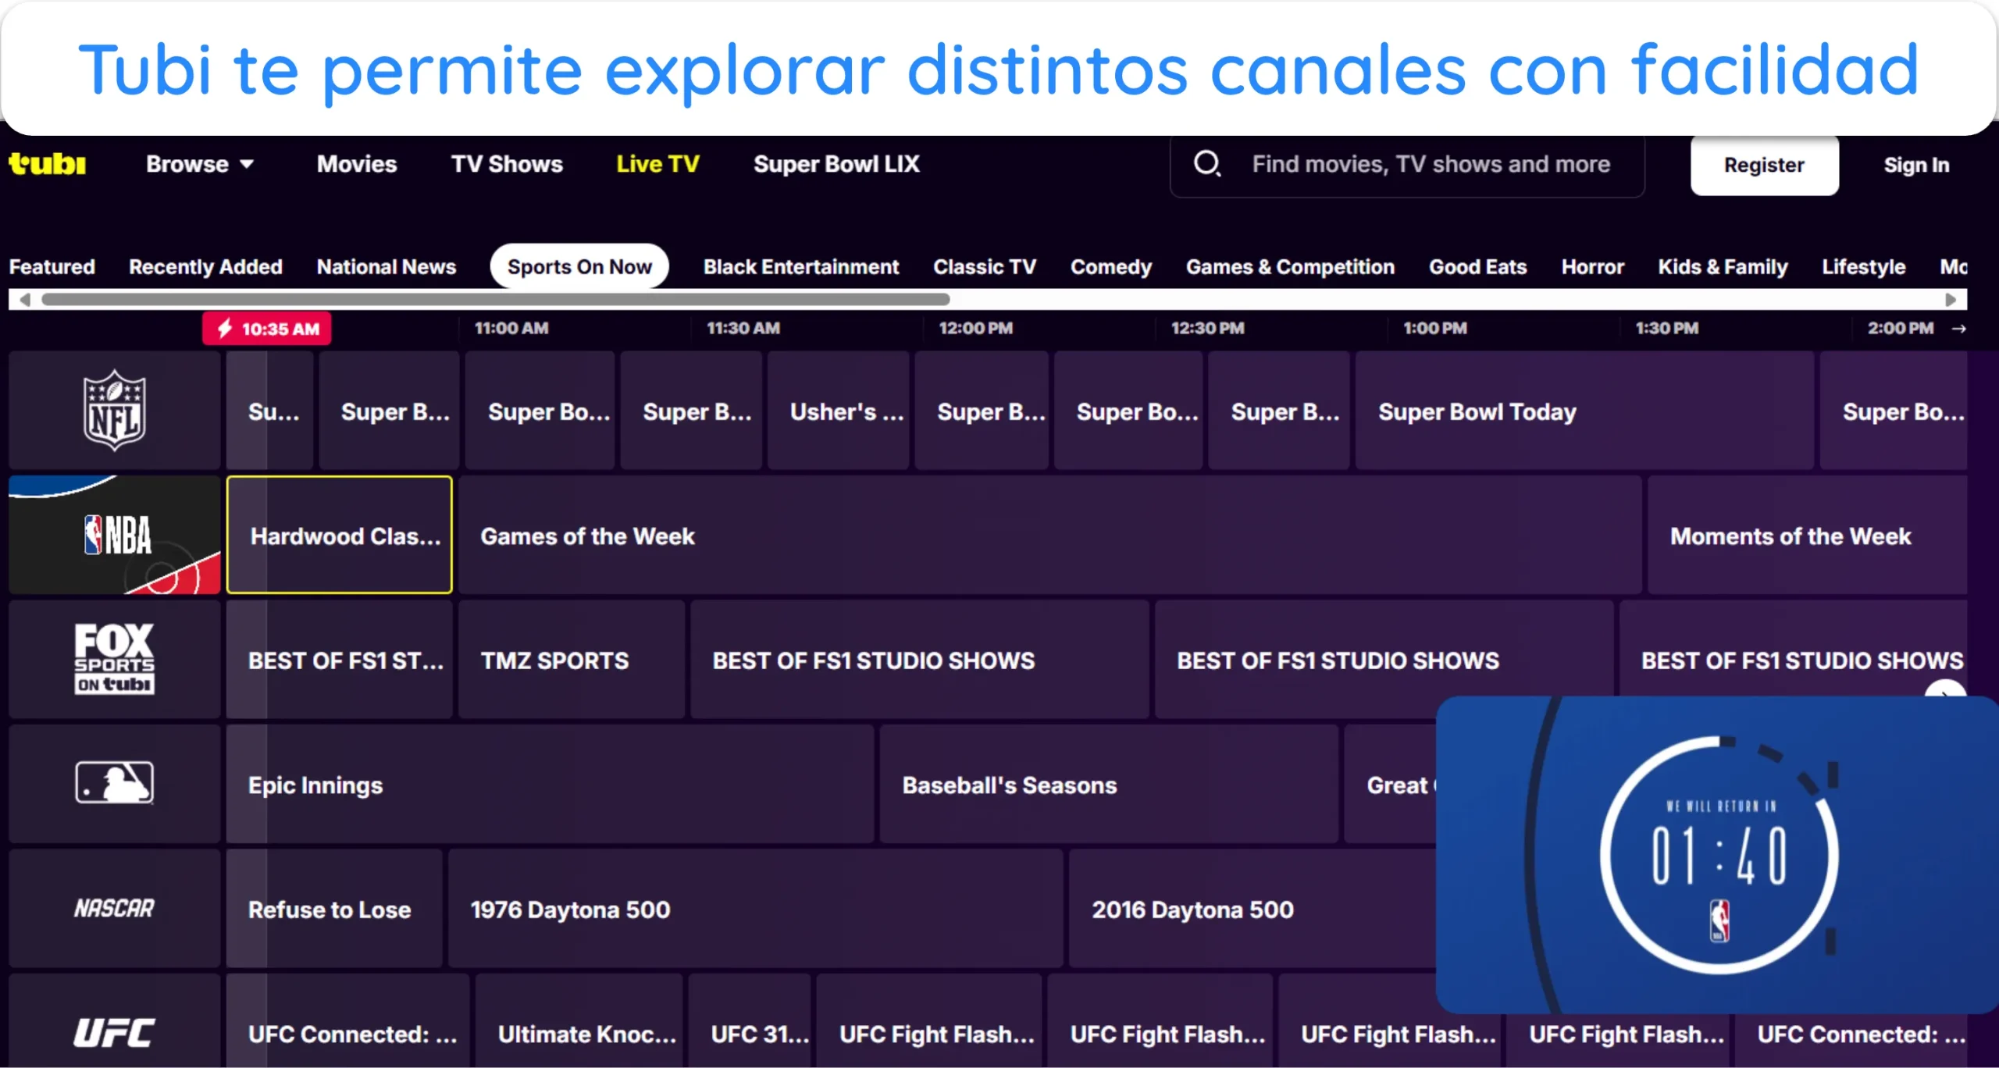Select the MLB channel logo

pos(114,783)
